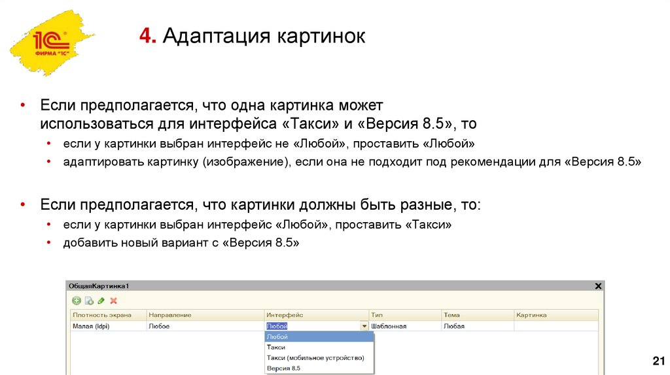Pick 'Такси (мобильное устройство)' option
The width and height of the screenshot is (670, 375).
coord(319,358)
